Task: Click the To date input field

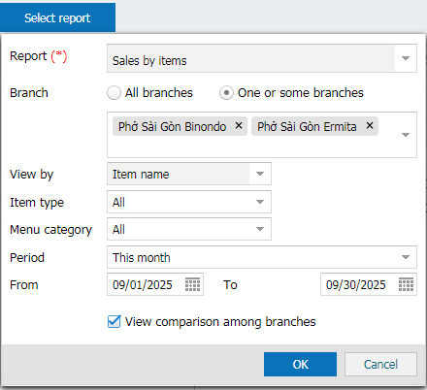Action: tap(359, 284)
